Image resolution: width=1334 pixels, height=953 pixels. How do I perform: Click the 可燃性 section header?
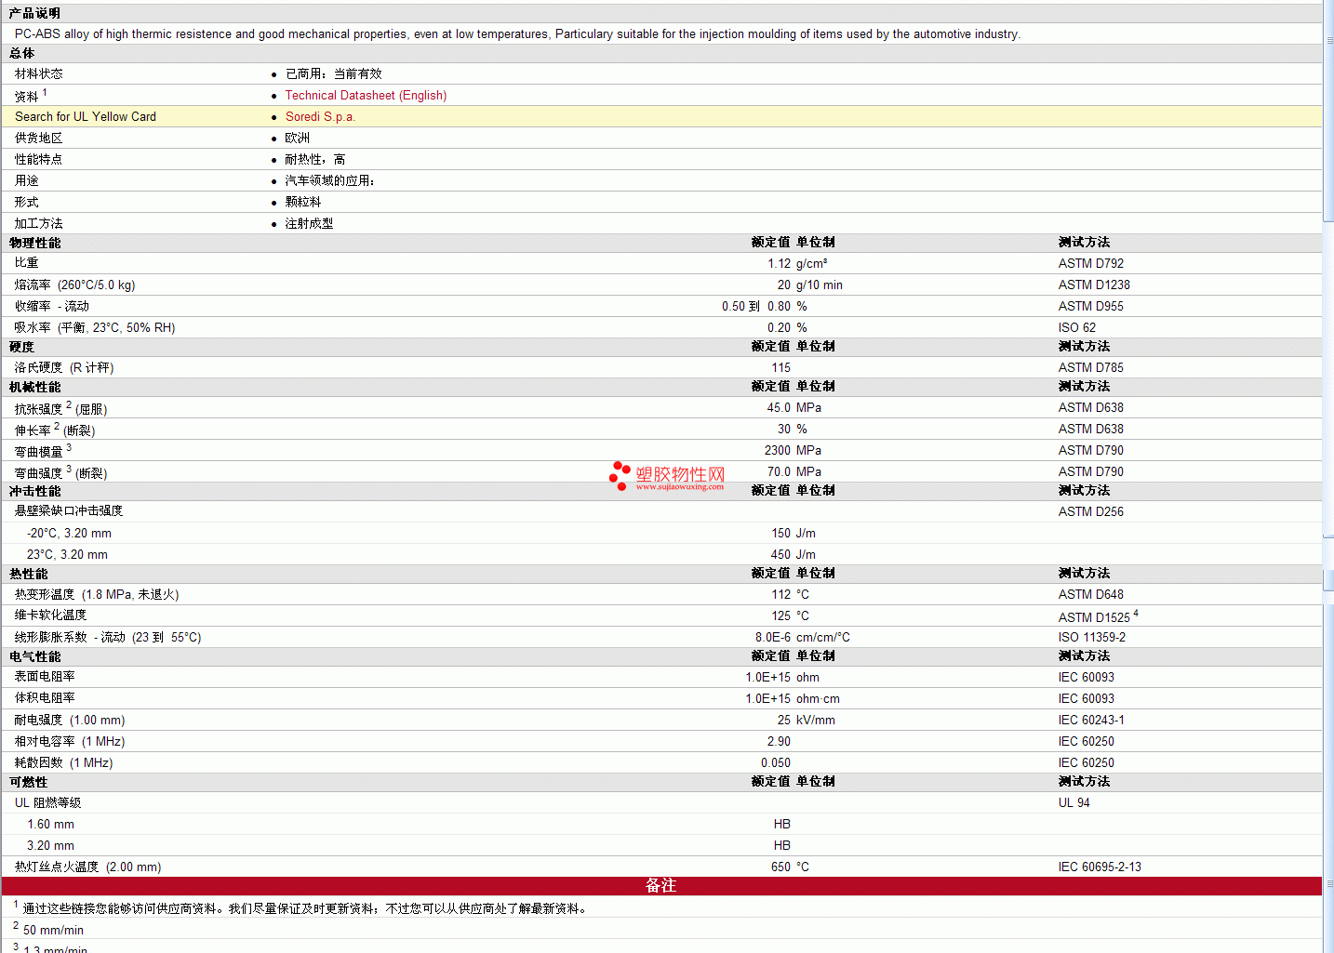[x=29, y=782]
